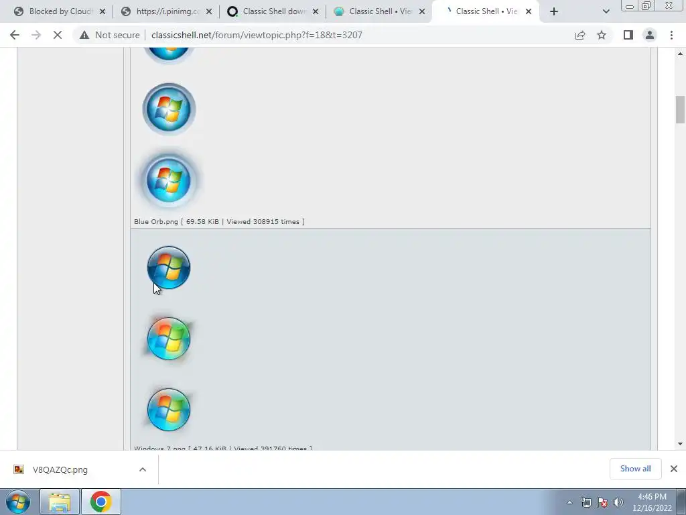Screen dimensions: 686x515
Task: Click the scrollbar down arrow
Action: click(x=680, y=444)
